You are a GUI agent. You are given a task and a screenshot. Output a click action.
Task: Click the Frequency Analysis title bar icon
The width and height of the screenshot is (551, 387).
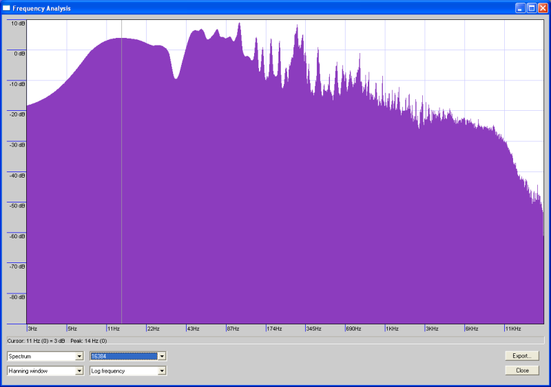(6, 8)
